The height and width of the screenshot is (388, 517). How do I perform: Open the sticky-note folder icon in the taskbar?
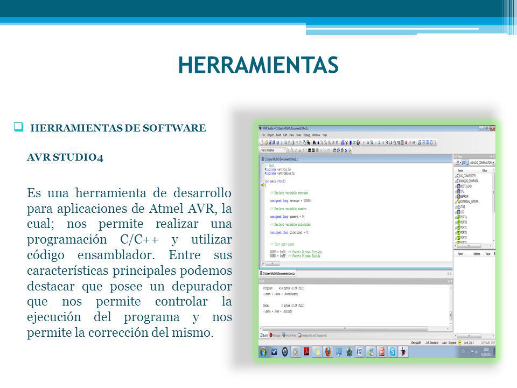(317, 352)
